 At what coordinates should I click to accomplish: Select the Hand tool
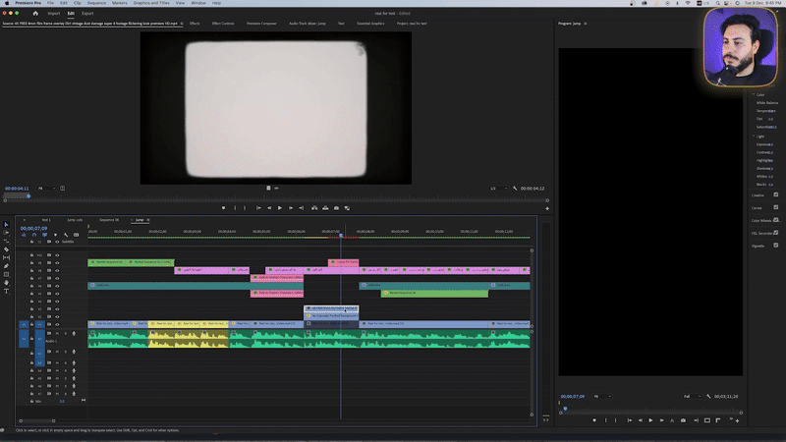coord(6,283)
